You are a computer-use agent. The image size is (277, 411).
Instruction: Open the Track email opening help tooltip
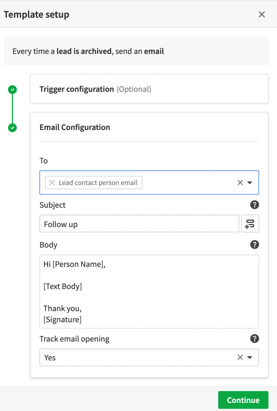coord(254,338)
